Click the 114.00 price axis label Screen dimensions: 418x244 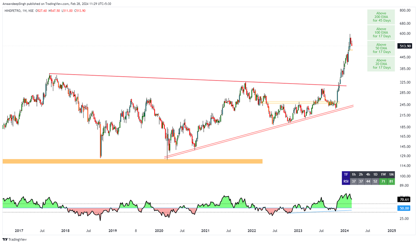click(x=405, y=166)
